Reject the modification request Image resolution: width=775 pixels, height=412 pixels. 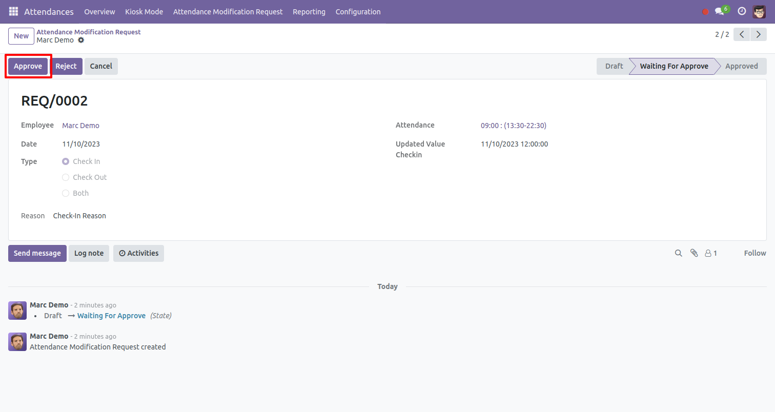point(66,66)
